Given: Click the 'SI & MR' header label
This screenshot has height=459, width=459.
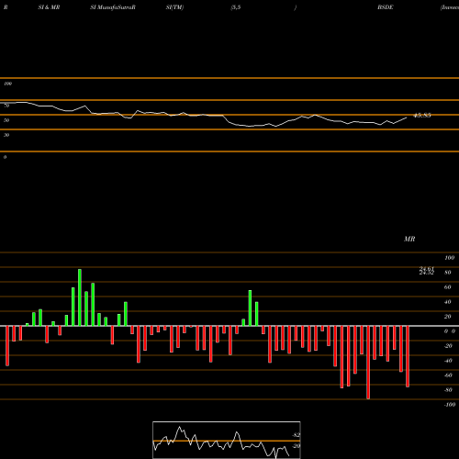Looking at the screenshot, I should point(49,7).
